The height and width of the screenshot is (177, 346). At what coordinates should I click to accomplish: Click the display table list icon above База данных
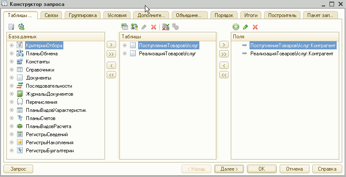tap(11, 27)
